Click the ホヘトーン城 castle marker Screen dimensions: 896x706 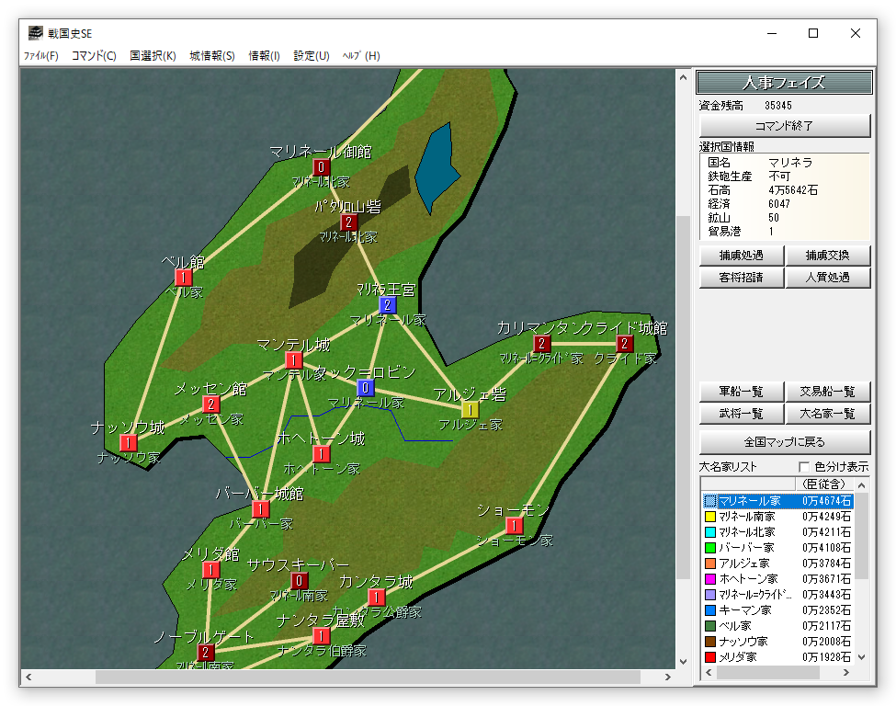tap(321, 453)
